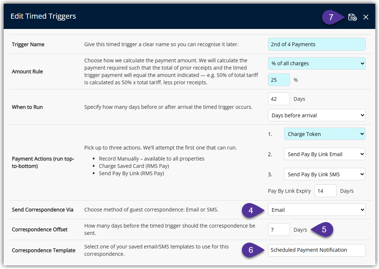The image size is (379, 269).
Task: Click the purple step 5 callout marker
Action: point(322,229)
